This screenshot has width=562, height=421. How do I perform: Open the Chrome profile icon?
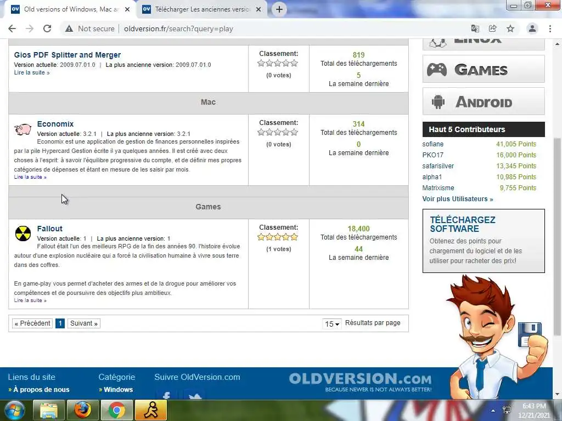pos(532,29)
